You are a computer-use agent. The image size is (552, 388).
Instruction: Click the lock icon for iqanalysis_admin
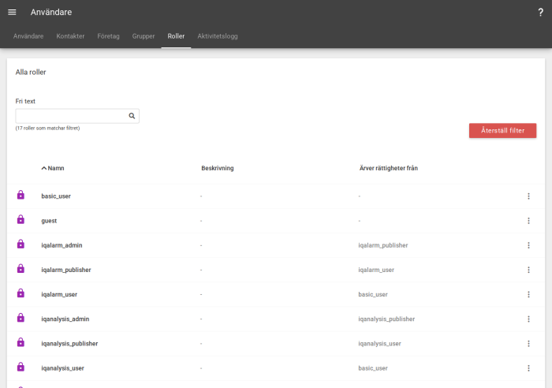point(21,318)
